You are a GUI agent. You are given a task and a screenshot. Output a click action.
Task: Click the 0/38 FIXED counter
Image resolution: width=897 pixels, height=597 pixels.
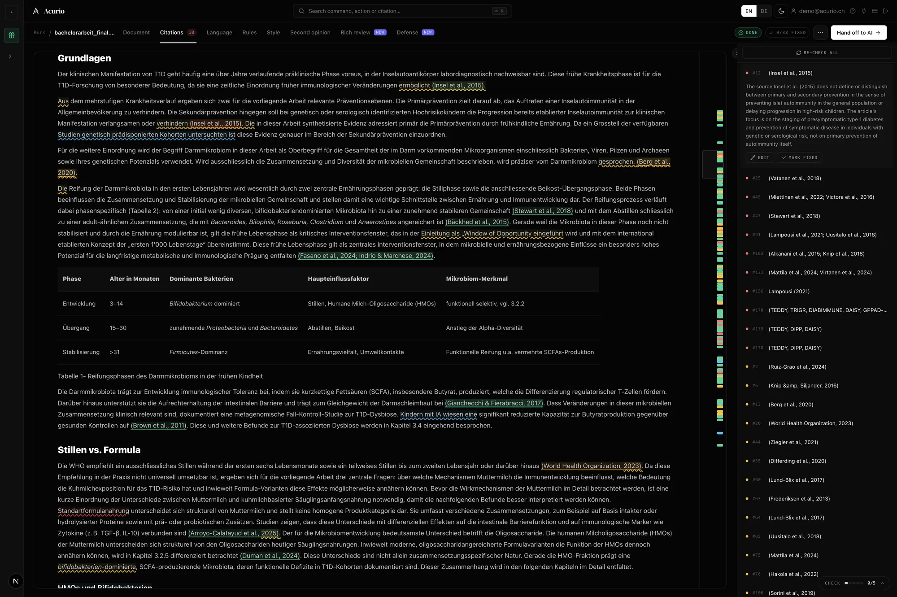coord(788,33)
